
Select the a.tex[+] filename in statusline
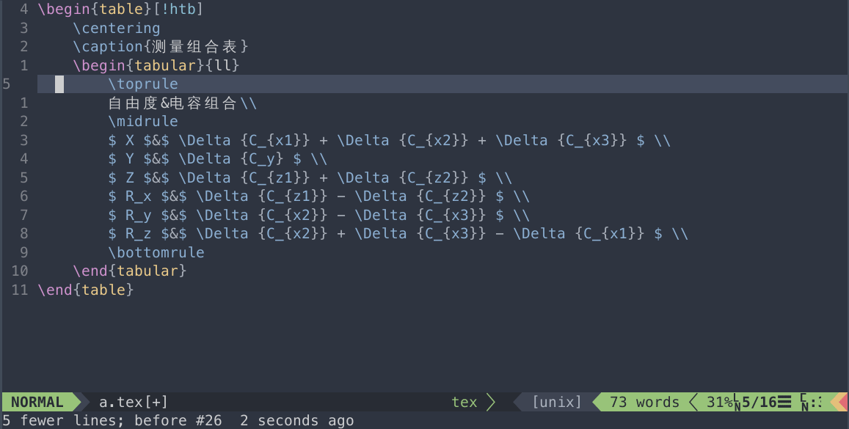pos(134,402)
